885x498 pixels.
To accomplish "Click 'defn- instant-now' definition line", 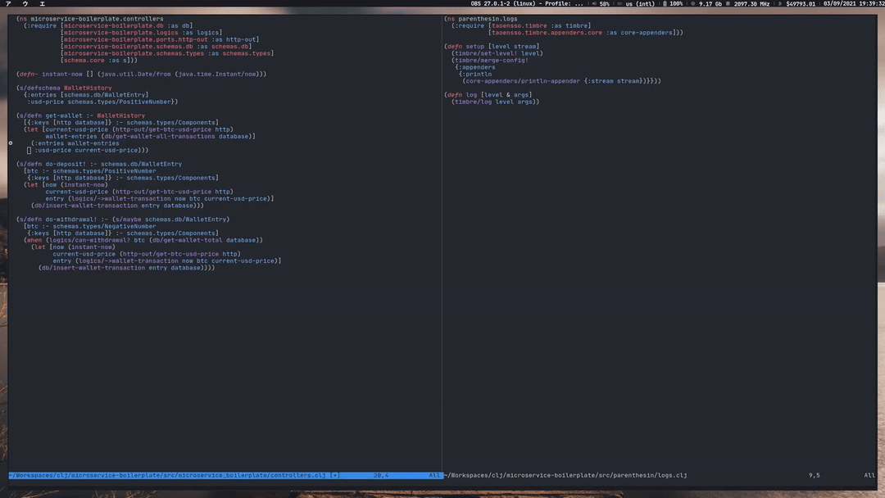I will [142, 74].
